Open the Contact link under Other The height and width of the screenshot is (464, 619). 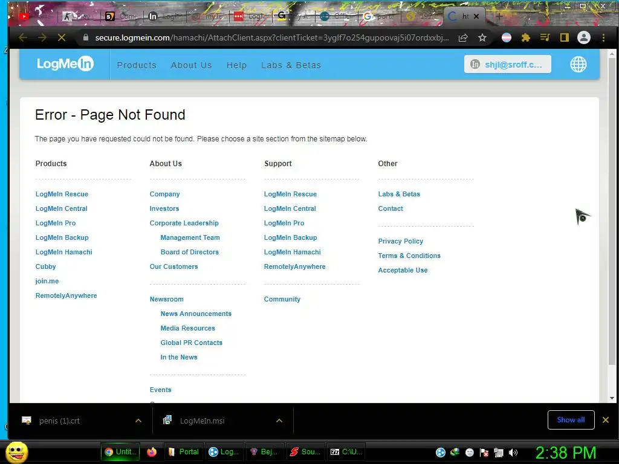click(x=391, y=208)
